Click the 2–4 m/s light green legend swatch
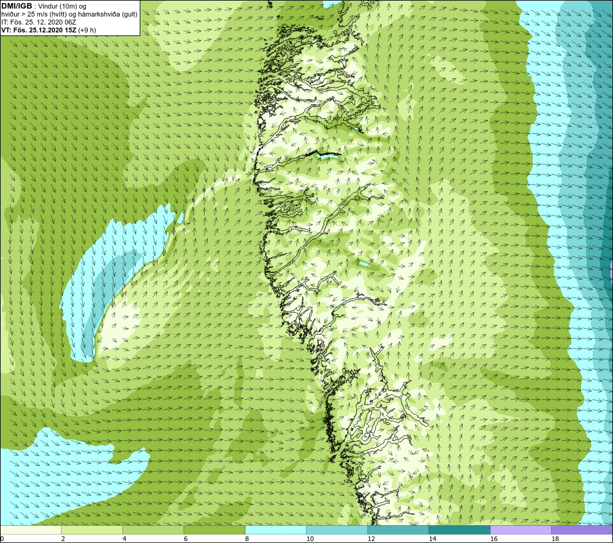Image resolution: width=613 pixels, height=543 pixels. [x=92, y=530]
